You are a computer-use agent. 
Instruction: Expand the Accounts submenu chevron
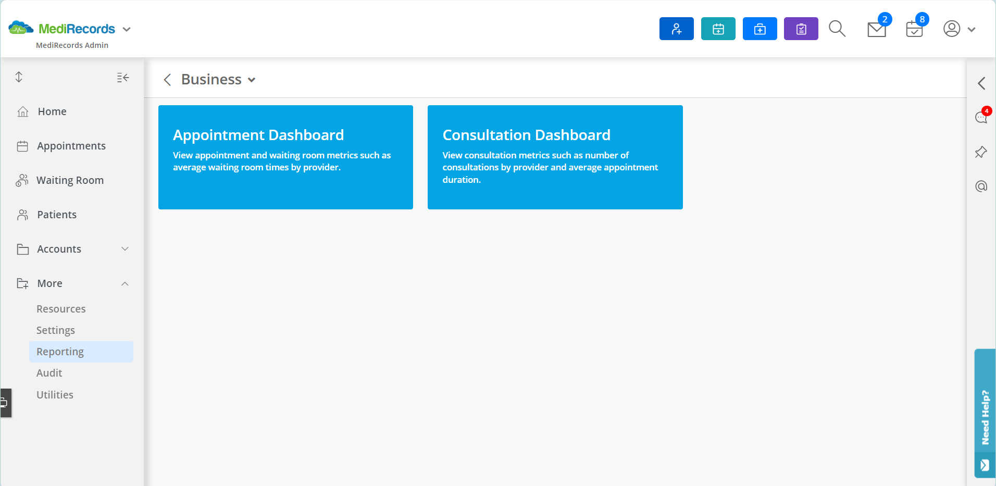125,249
